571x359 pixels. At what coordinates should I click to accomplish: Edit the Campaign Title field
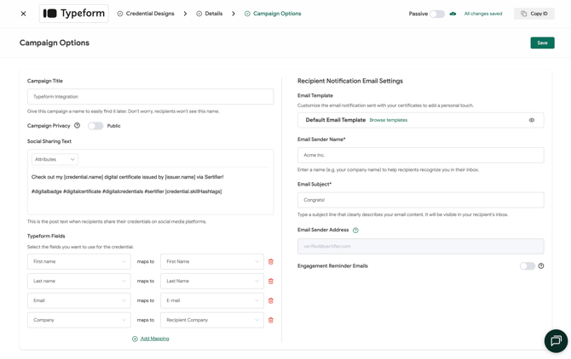click(x=150, y=97)
